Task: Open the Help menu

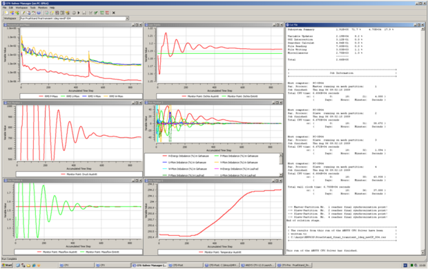Action: pyautogui.click(x=52, y=8)
